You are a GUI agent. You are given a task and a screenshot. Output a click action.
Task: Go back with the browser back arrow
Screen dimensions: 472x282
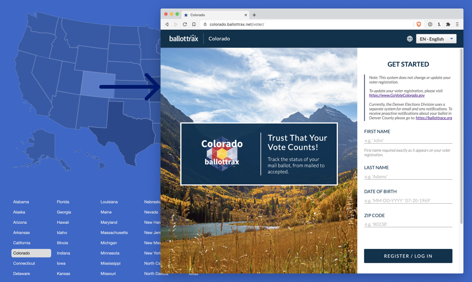(167, 24)
